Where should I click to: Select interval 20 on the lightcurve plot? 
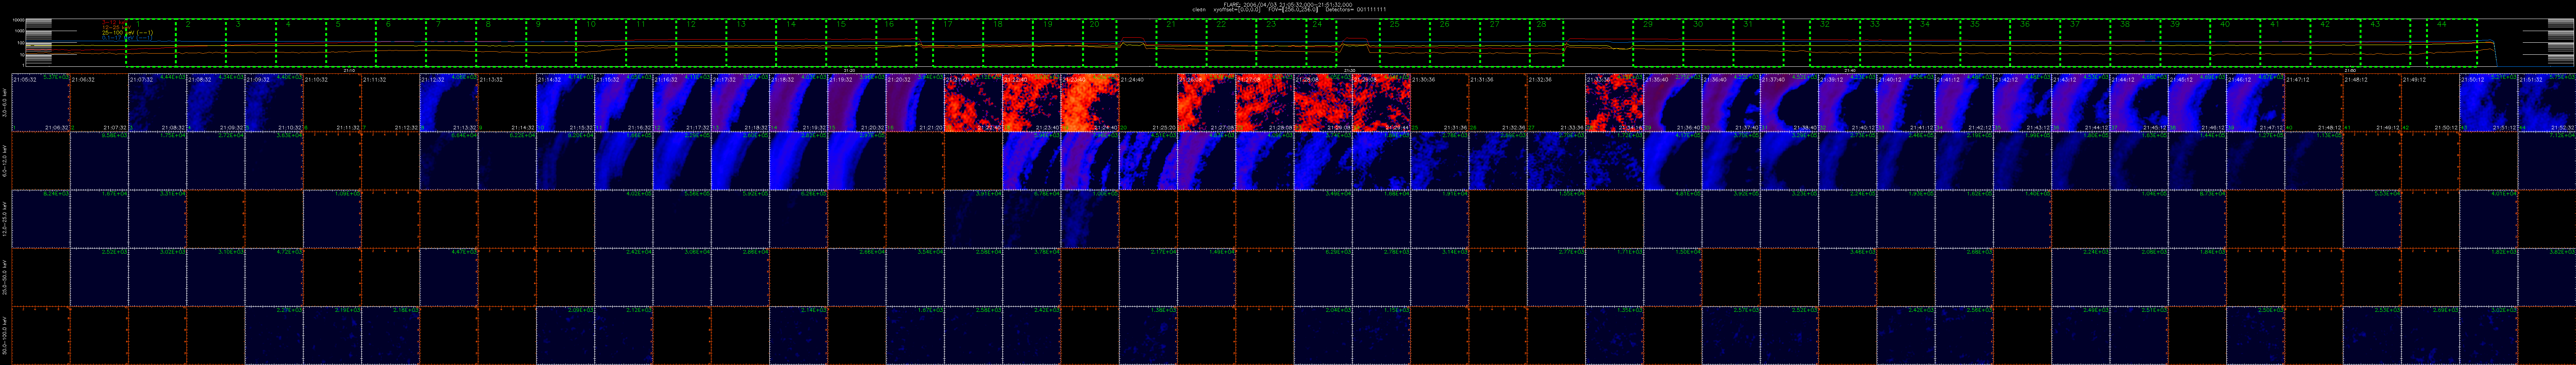(1100, 43)
